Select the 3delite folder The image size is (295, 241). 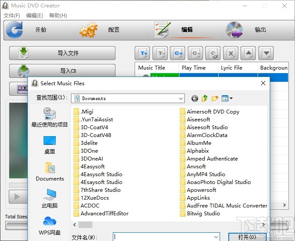coord(85,143)
